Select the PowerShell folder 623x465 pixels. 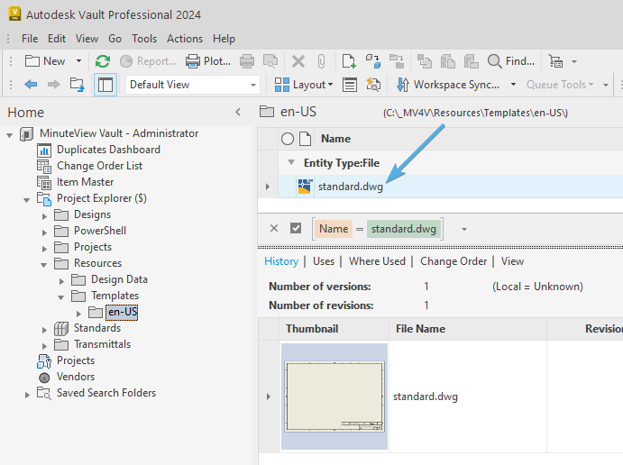100,231
